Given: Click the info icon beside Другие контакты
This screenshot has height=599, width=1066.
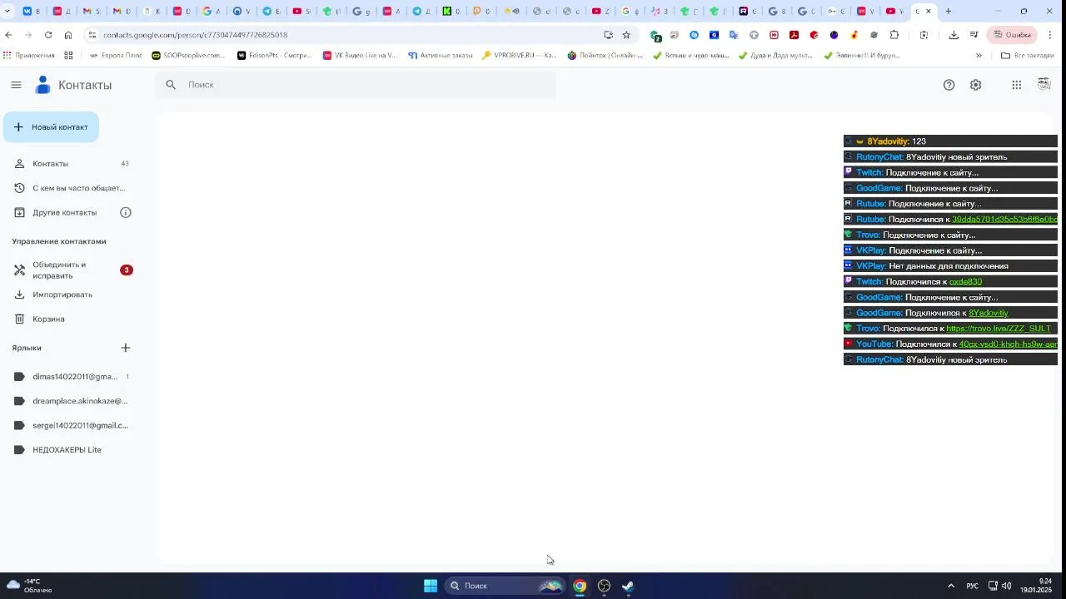Looking at the screenshot, I should pos(126,212).
